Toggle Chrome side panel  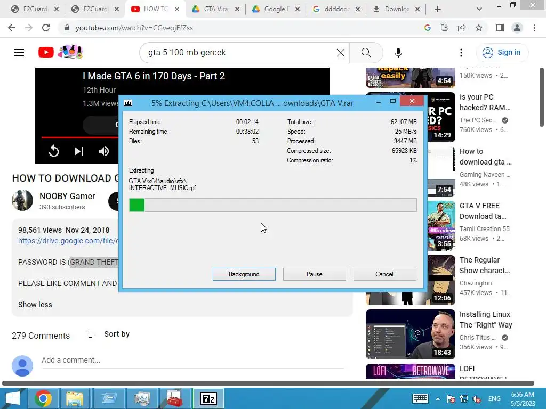(500, 28)
